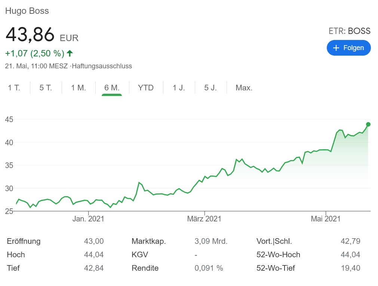Screen dimensions: 378x286
Task: Click the +1,07 (2,50 %) change text
Action: click(x=35, y=53)
